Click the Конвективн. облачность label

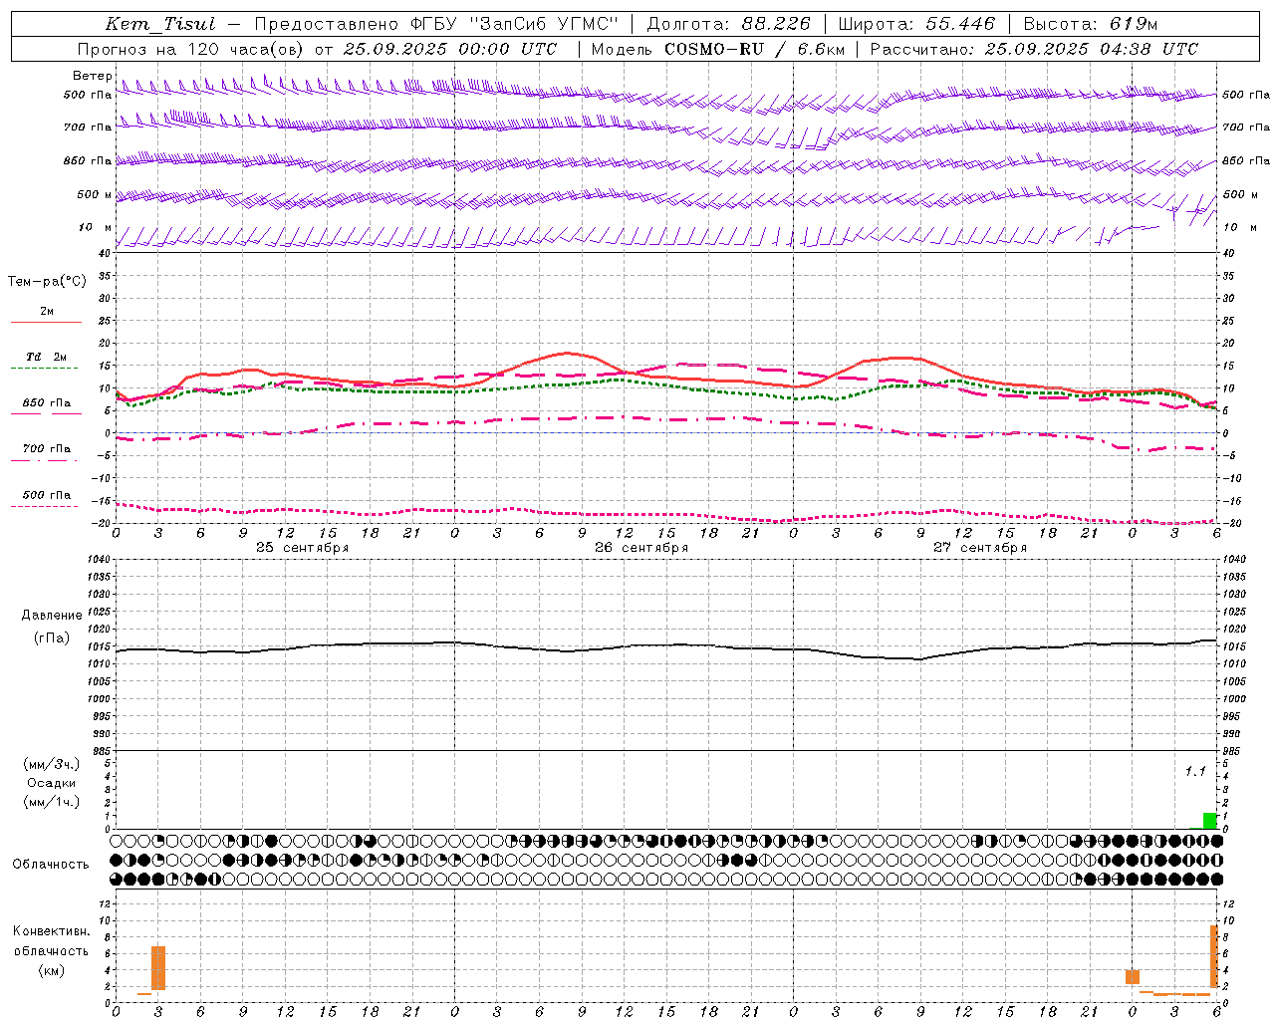coord(51,941)
